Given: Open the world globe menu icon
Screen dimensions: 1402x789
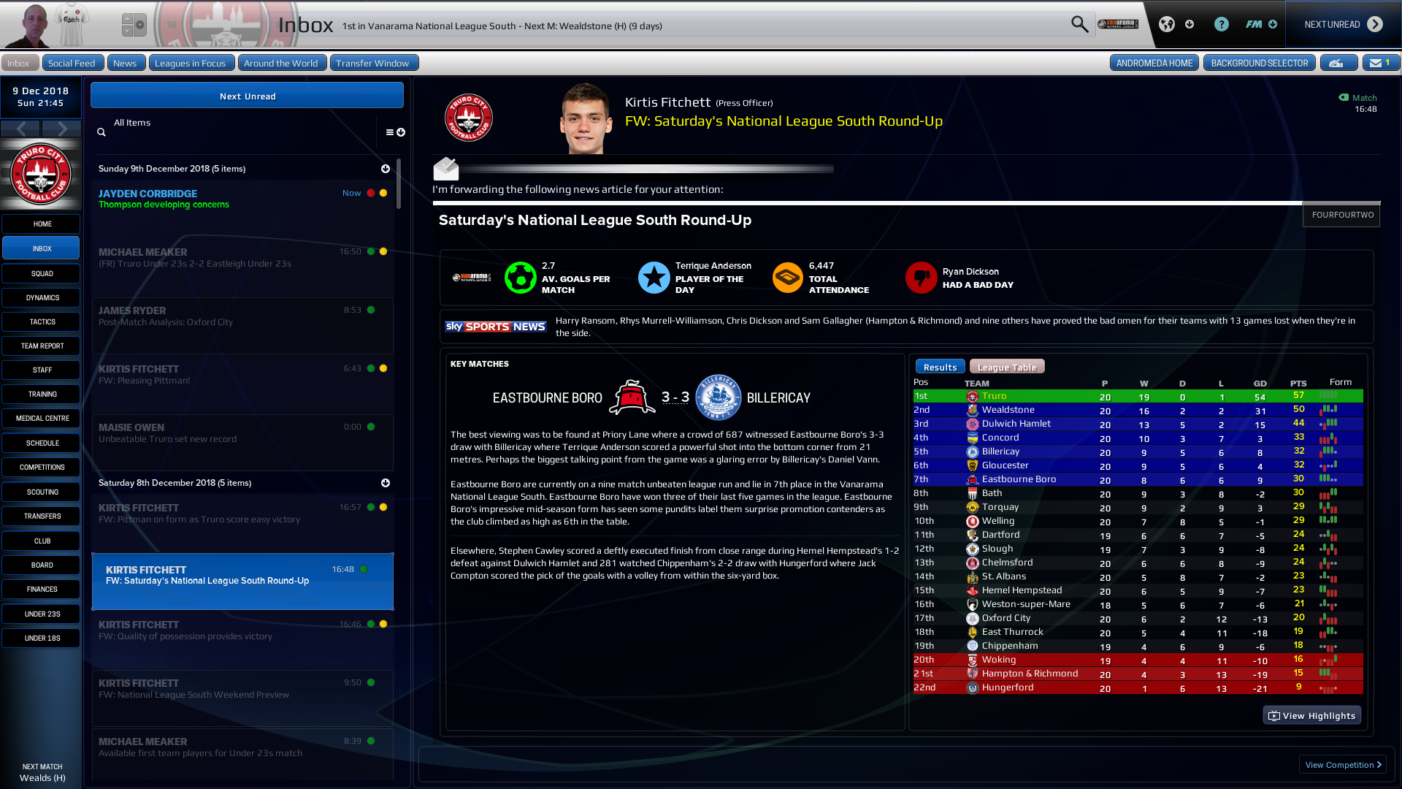Looking at the screenshot, I should (x=1167, y=24).
